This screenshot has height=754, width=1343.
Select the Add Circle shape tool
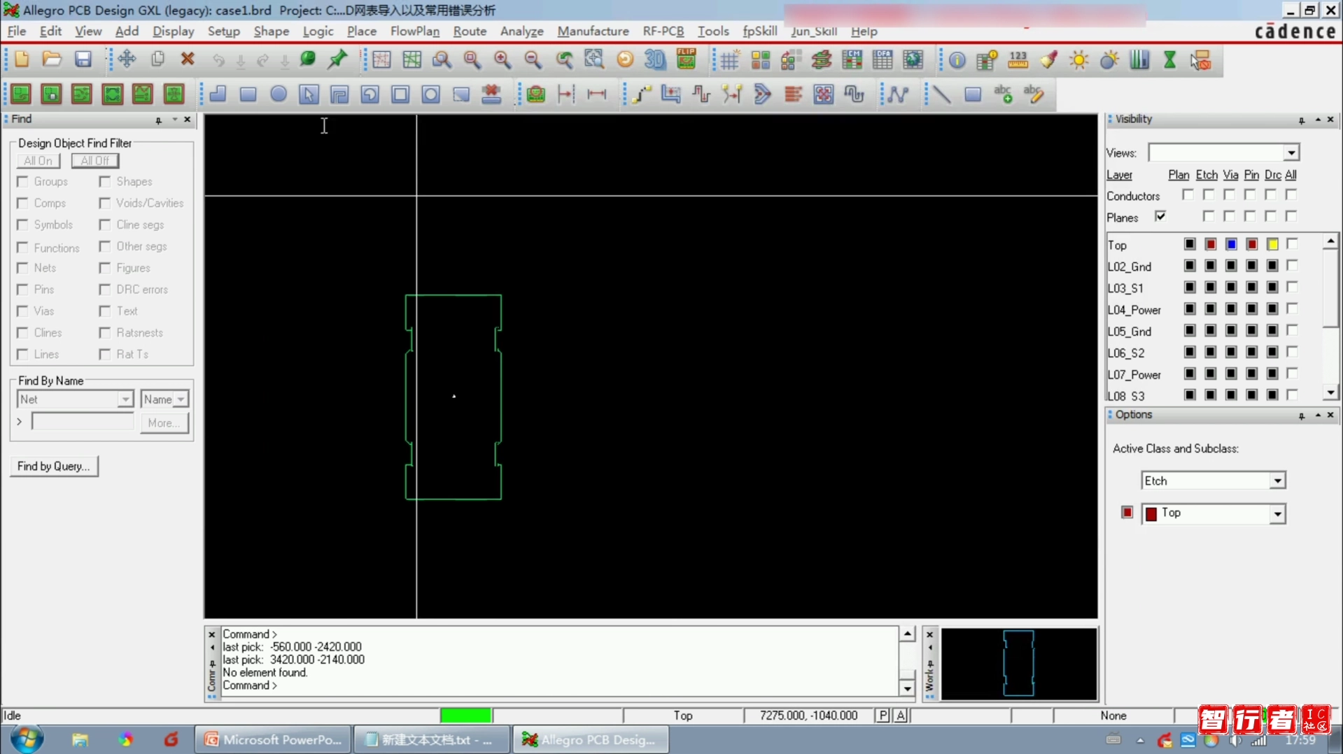point(279,94)
